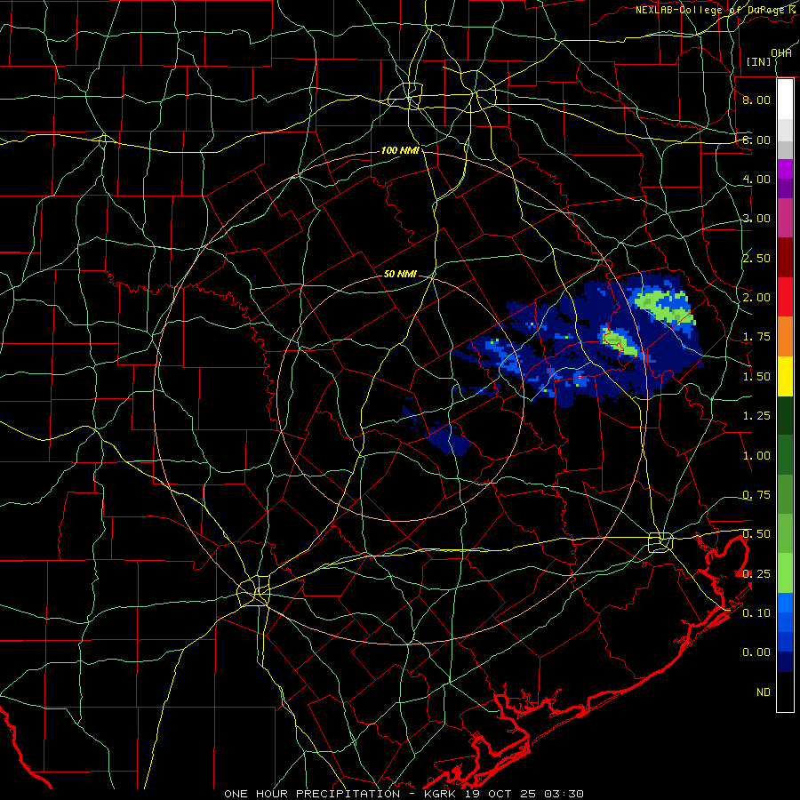Click the 'OHA' product label
800x800 pixels.
[781, 53]
